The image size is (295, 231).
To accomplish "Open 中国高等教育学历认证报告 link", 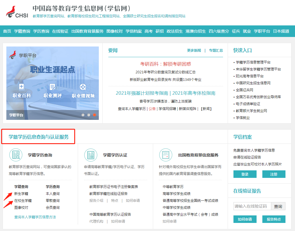I will click(x=110, y=215).
